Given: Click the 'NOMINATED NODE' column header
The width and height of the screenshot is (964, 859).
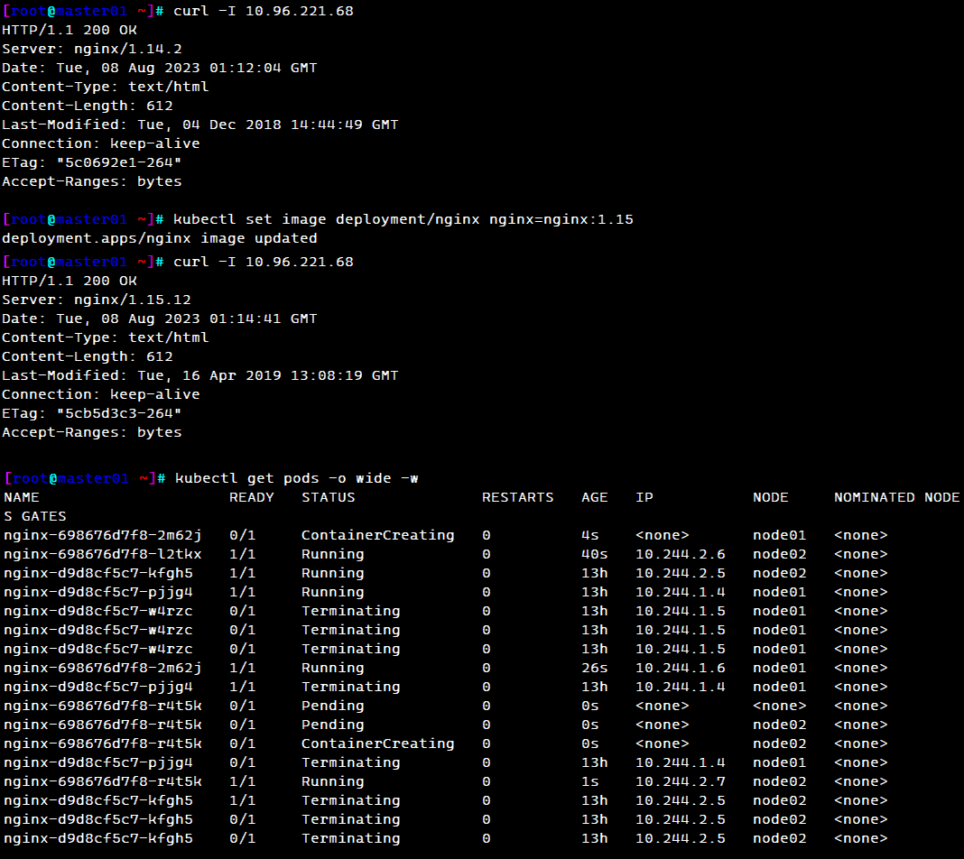Looking at the screenshot, I should pos(896,497).
